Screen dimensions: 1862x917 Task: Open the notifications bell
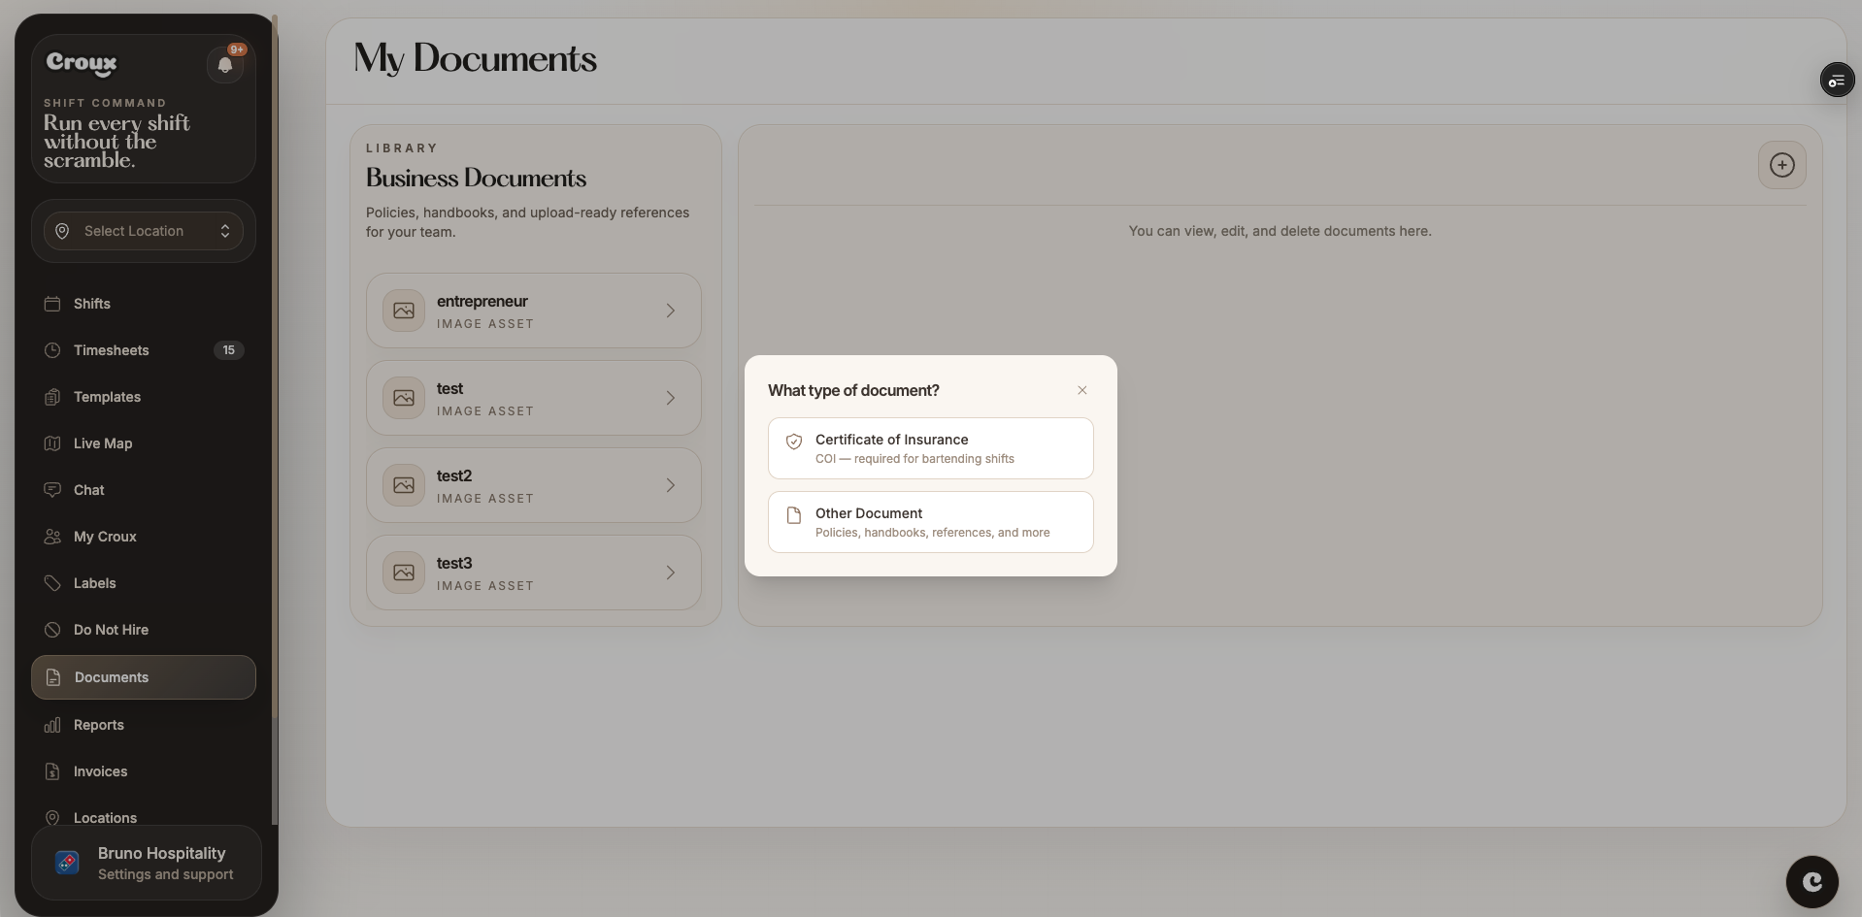[225, 65]
